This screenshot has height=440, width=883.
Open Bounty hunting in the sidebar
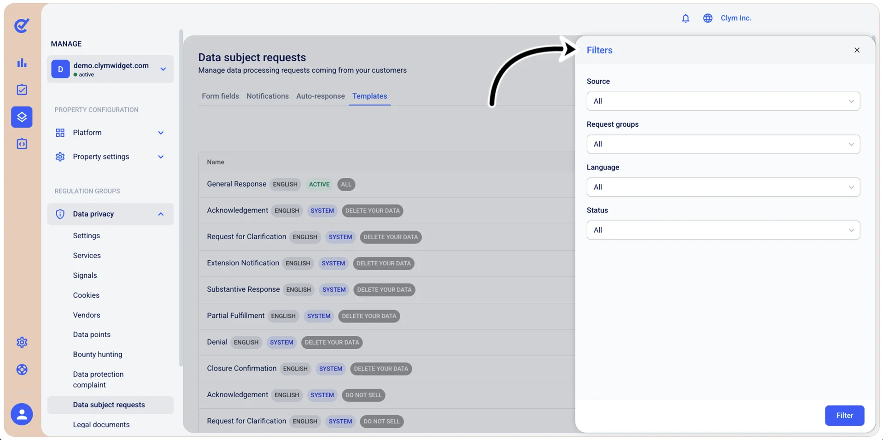click(x=98, y=354)
